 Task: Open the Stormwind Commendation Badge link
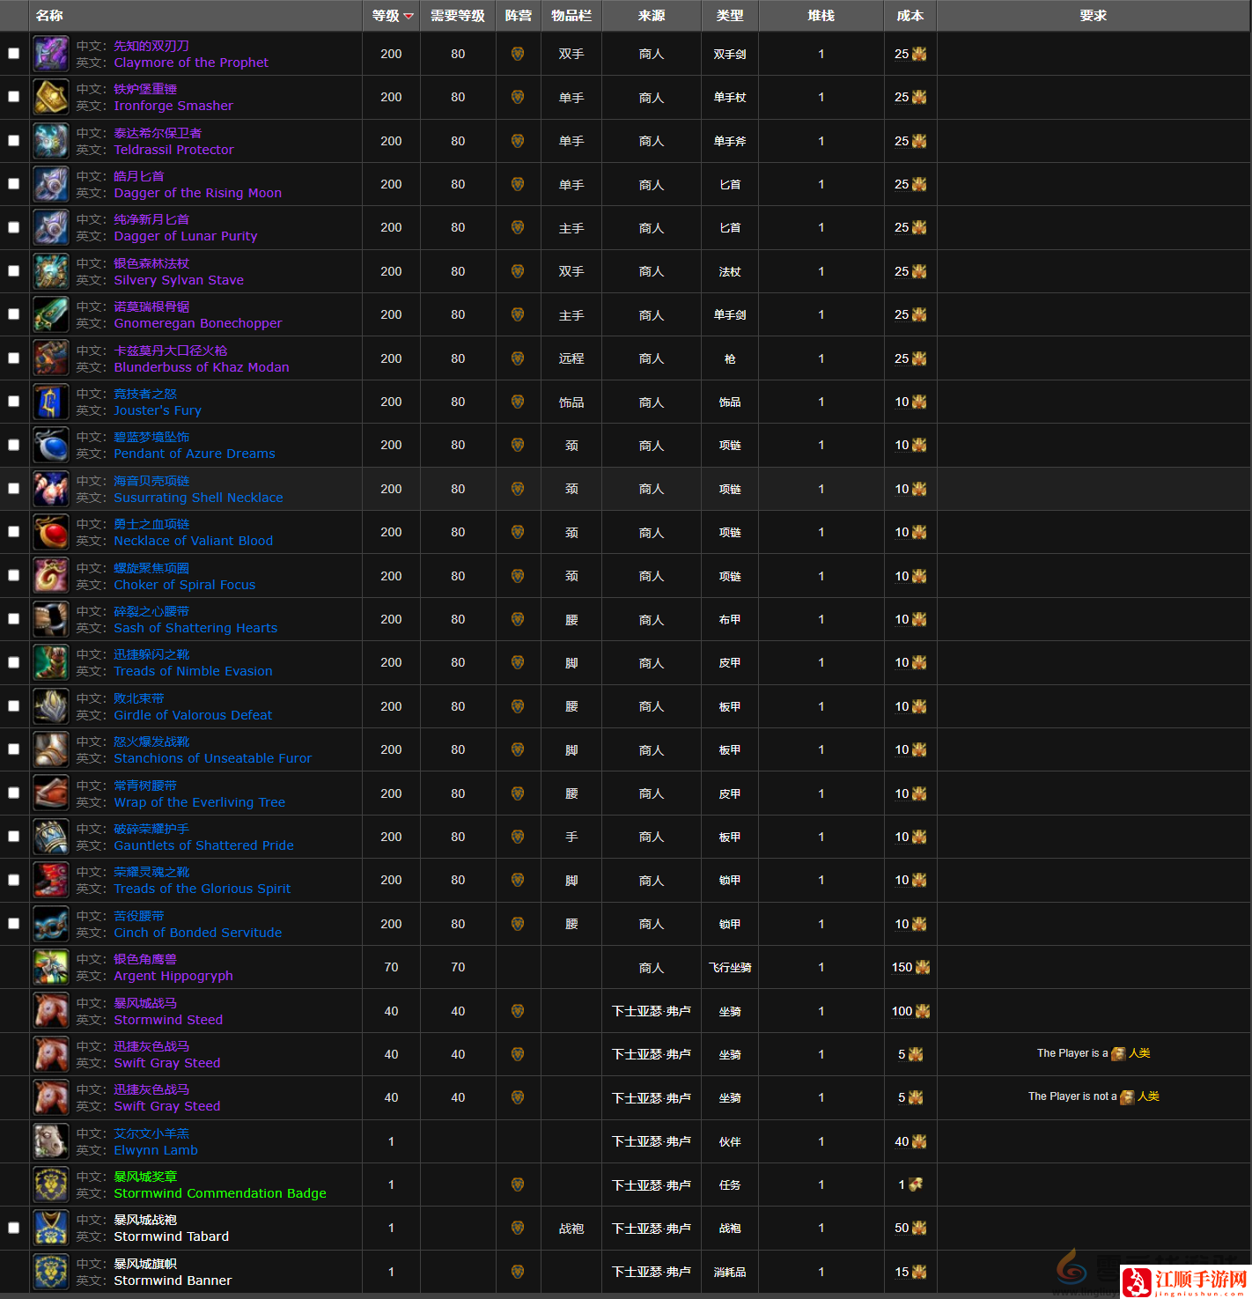coord(220,1193)
